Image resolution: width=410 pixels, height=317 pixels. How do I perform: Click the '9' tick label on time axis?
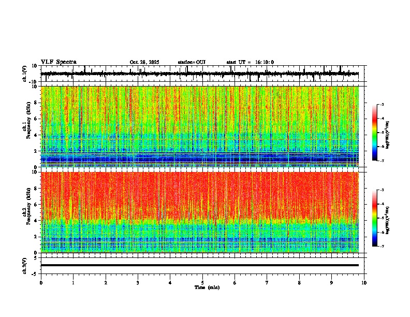[331, 283]
